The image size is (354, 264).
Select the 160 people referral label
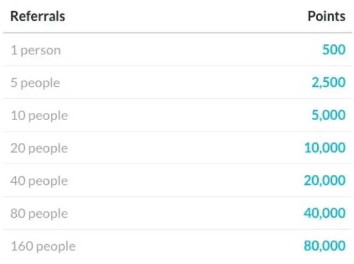pyautogui.click(x=43, y=246)
